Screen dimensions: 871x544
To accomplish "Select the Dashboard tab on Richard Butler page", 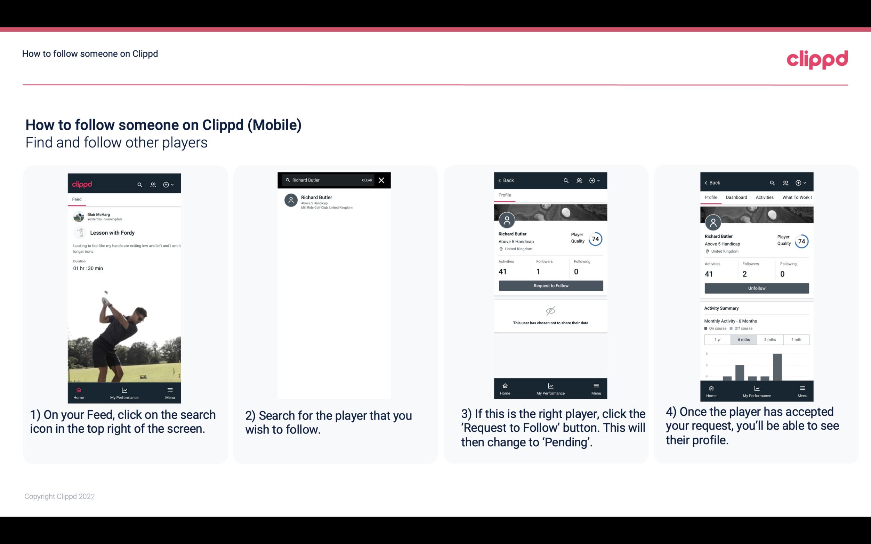I will point(736,197).
